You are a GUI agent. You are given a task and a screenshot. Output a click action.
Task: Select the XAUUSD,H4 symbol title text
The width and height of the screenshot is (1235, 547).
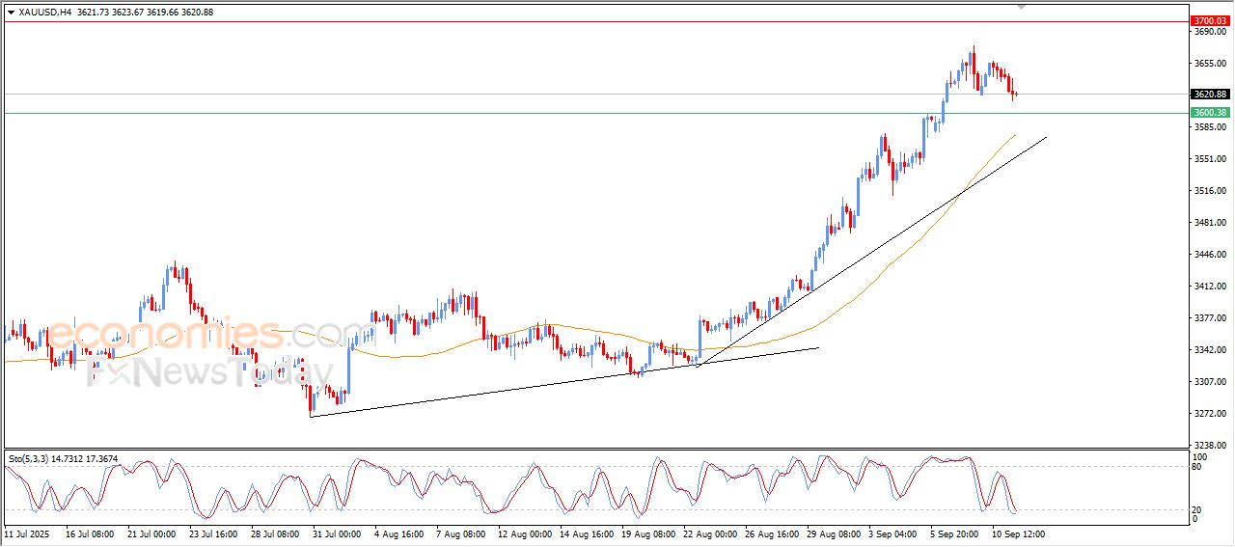(x=44, y=12)
